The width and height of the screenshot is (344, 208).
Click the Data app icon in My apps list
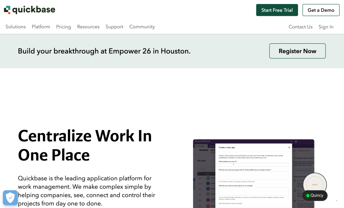click(208, 178)
